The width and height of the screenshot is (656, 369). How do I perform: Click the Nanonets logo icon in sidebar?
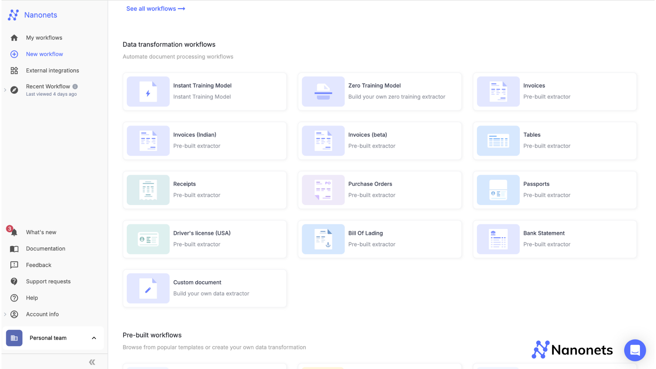(x=13, y=15)
